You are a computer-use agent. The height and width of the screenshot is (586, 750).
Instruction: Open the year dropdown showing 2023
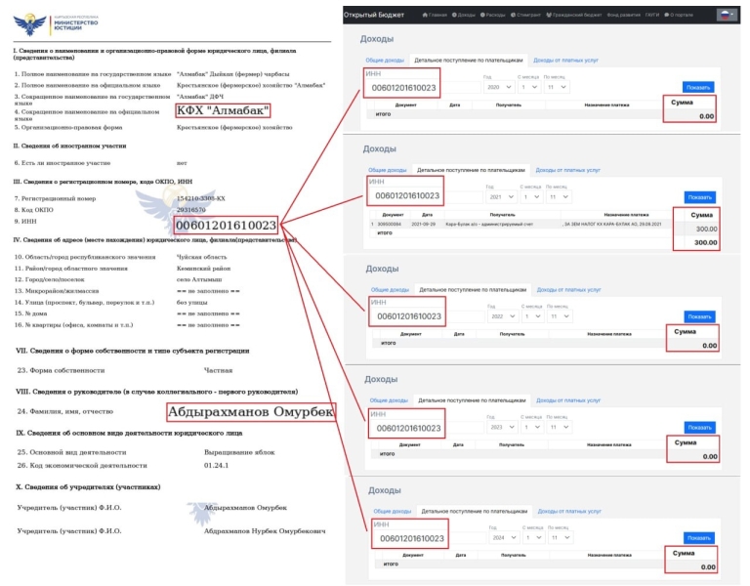tap(502, 427)
